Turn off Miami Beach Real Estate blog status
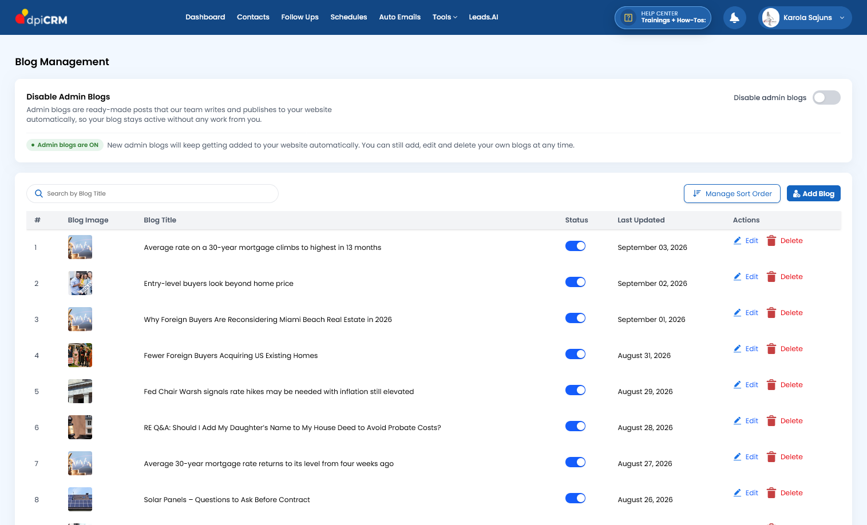867x525 pixels. 575,318
